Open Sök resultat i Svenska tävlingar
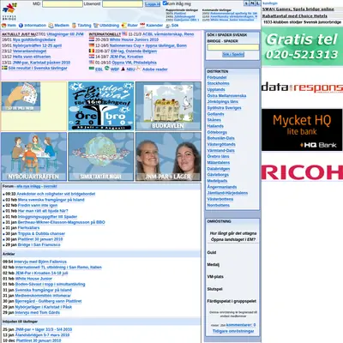Image resolution: width=343 pixels, height=343 pixels. coord(38,68)
